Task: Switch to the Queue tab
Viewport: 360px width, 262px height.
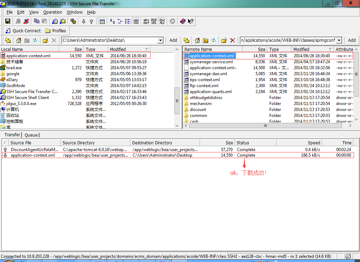Action: (x=31, y=135)
